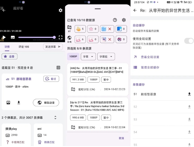
Task: Play the video in the player
Action: point(4,37)
